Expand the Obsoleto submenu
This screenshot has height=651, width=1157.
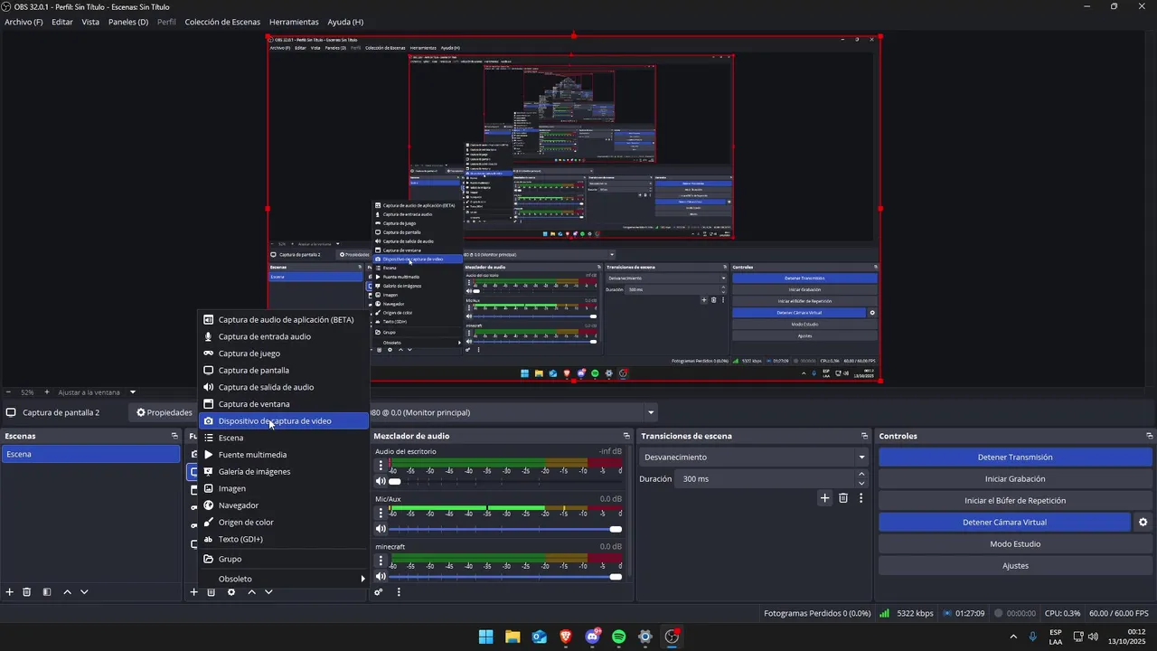pos(283,579)
